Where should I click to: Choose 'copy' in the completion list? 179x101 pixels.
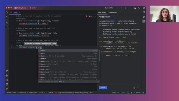pos(68,61)
